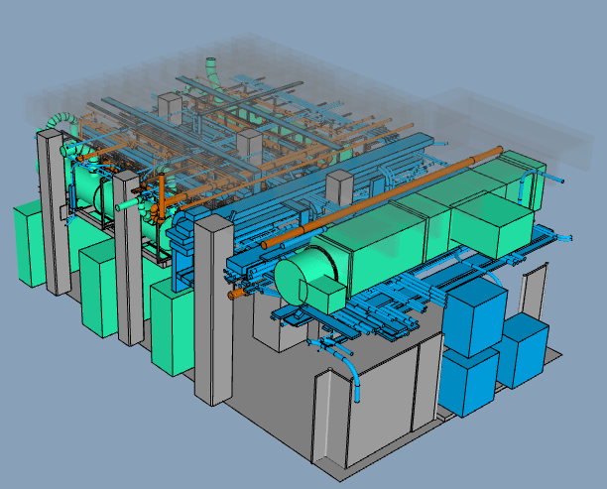Viewport: 607px width, 489px height.
Task: Select the blue box at the bottom front
Action: coord(466,383)
